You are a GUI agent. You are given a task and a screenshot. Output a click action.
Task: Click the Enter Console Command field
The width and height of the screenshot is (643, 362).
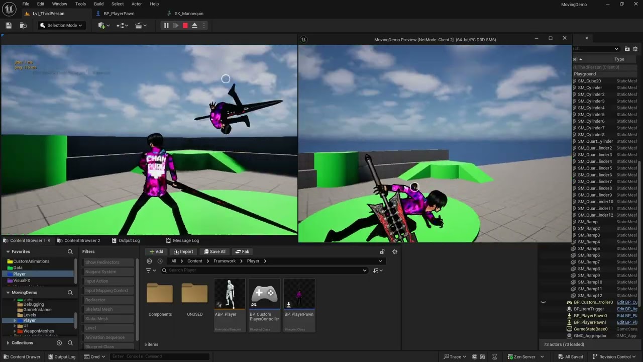coord(159,356)
